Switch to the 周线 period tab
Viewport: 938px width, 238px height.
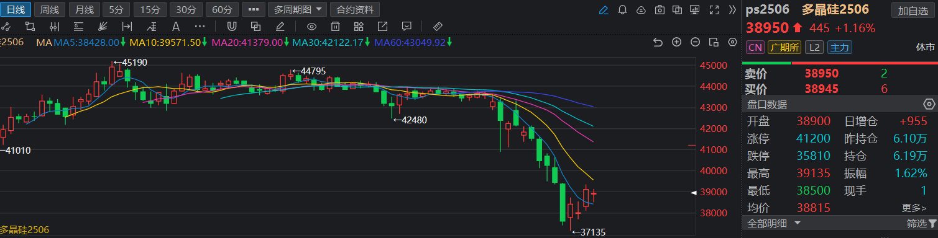50,9
